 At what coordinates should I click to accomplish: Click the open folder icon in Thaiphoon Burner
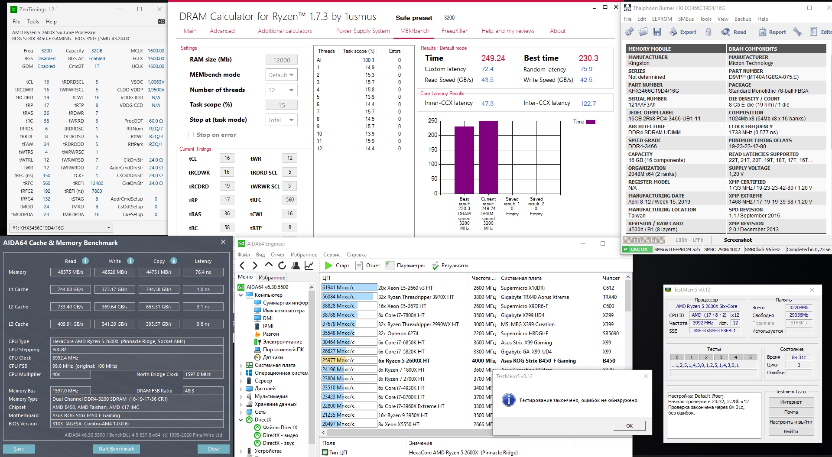643,32
